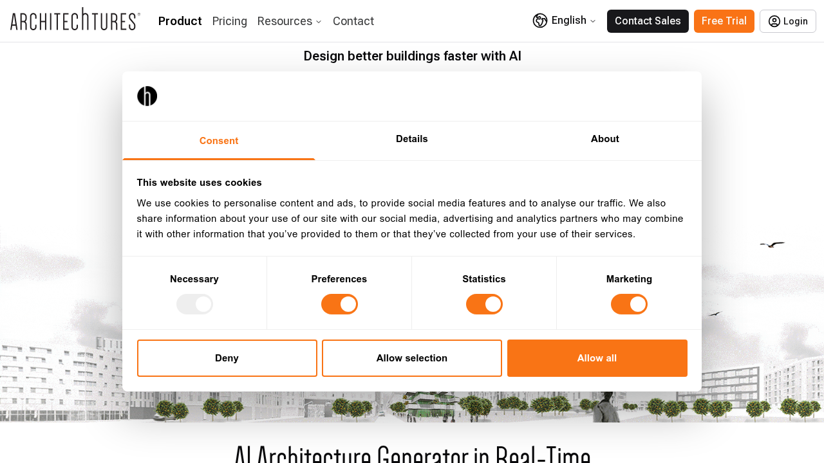Open the About tab in the dialog
This screenshot has height=463, width=824.
pyautogui.click(x=604, y=140)
